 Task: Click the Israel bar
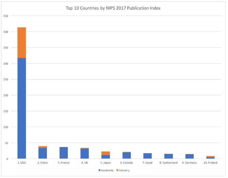pos(147,156)
